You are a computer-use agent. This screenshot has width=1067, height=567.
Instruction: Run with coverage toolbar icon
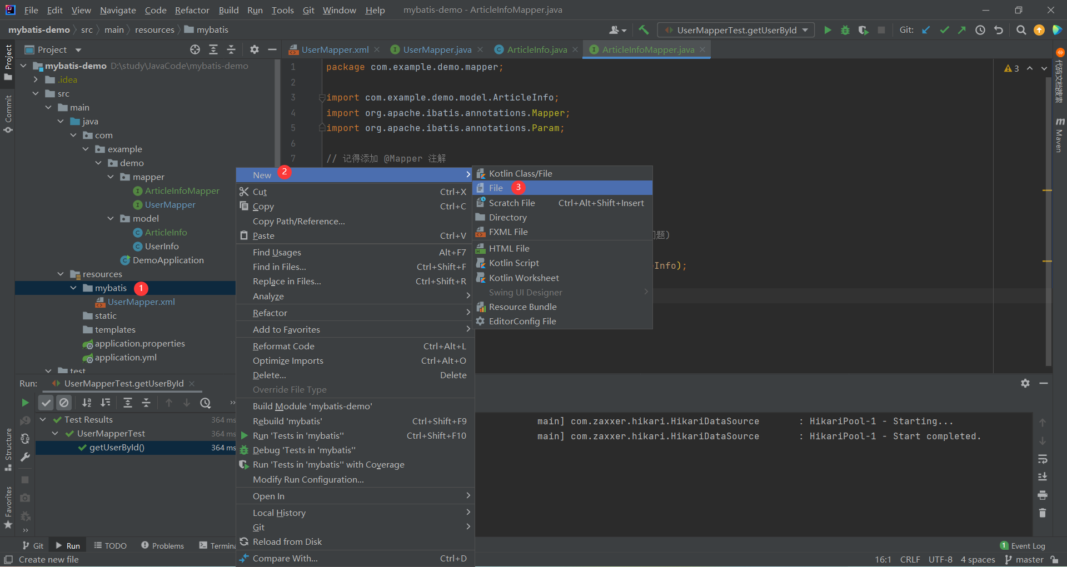[863, 30]
